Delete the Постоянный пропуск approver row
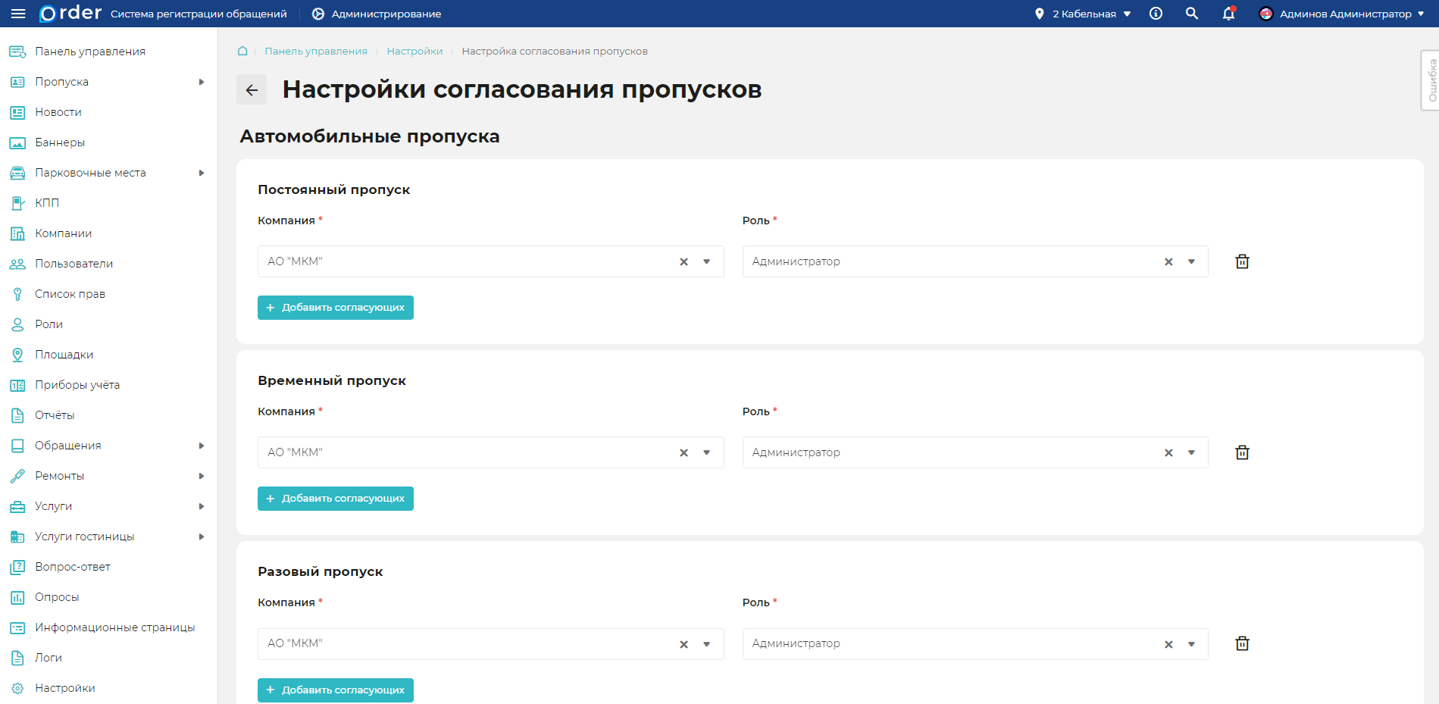Screen dimensions: 1439x704 pos(1241,261)
